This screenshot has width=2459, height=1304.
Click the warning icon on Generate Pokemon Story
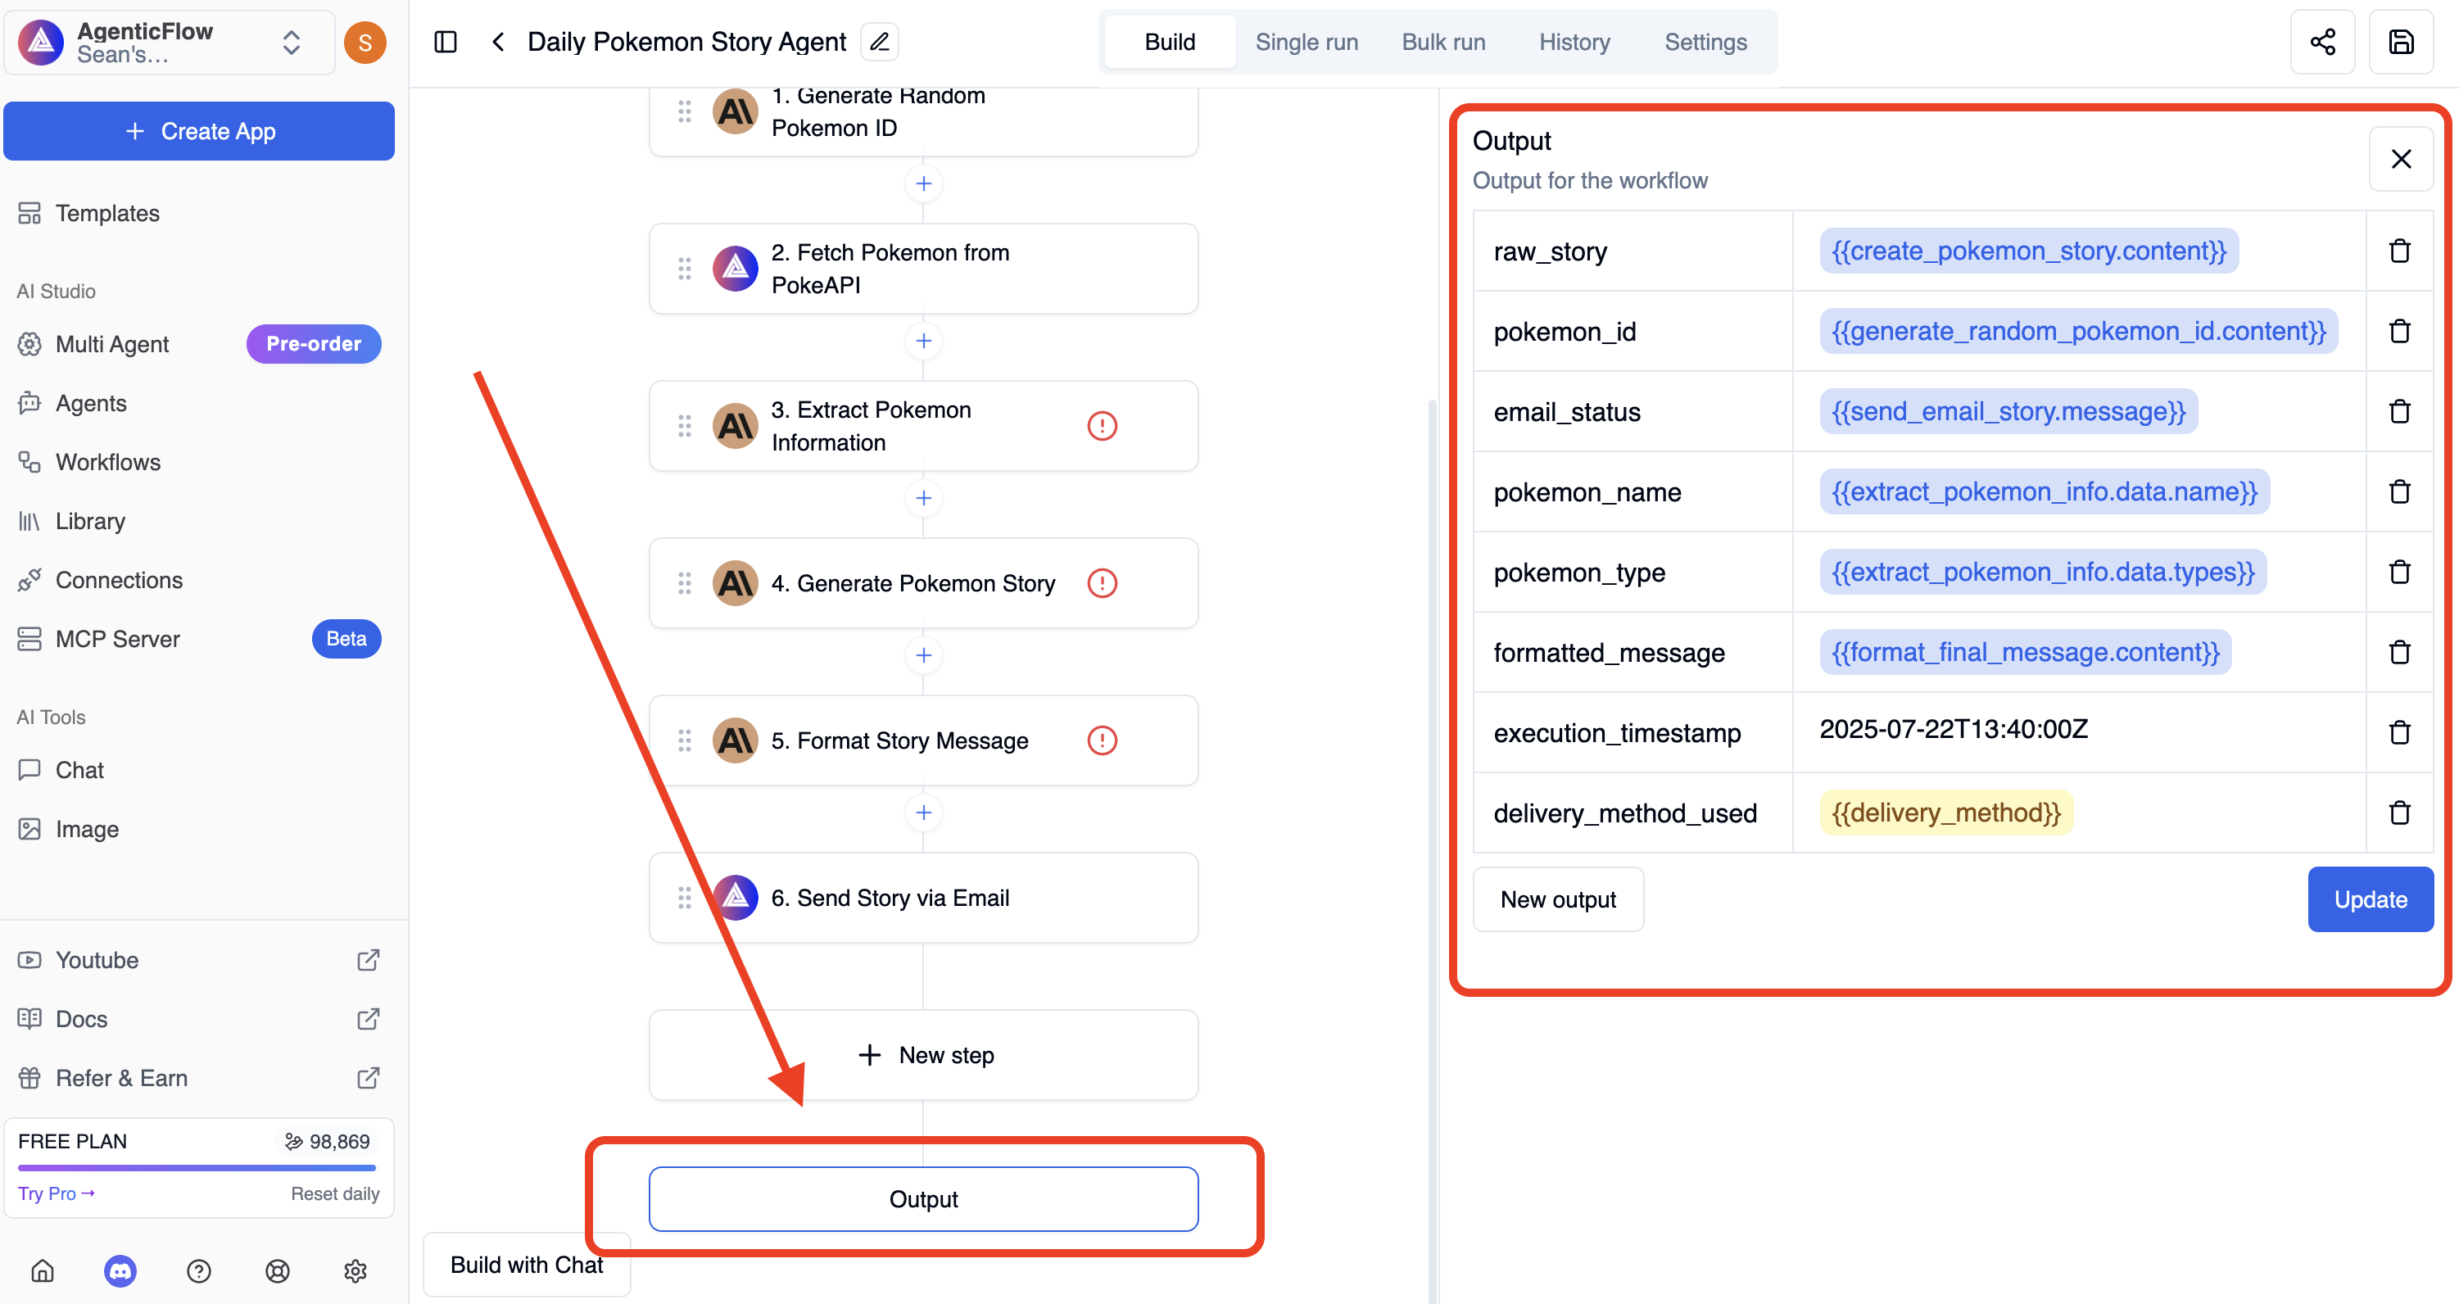[x=1102, y=583]
